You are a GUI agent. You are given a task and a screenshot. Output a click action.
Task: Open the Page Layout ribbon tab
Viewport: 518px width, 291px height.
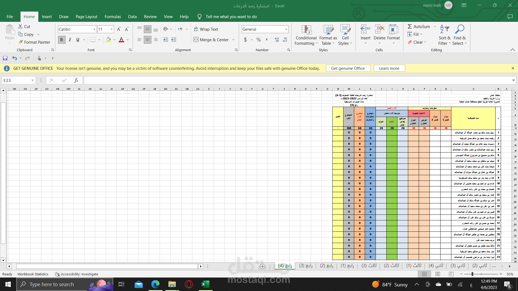click(86, 17)
